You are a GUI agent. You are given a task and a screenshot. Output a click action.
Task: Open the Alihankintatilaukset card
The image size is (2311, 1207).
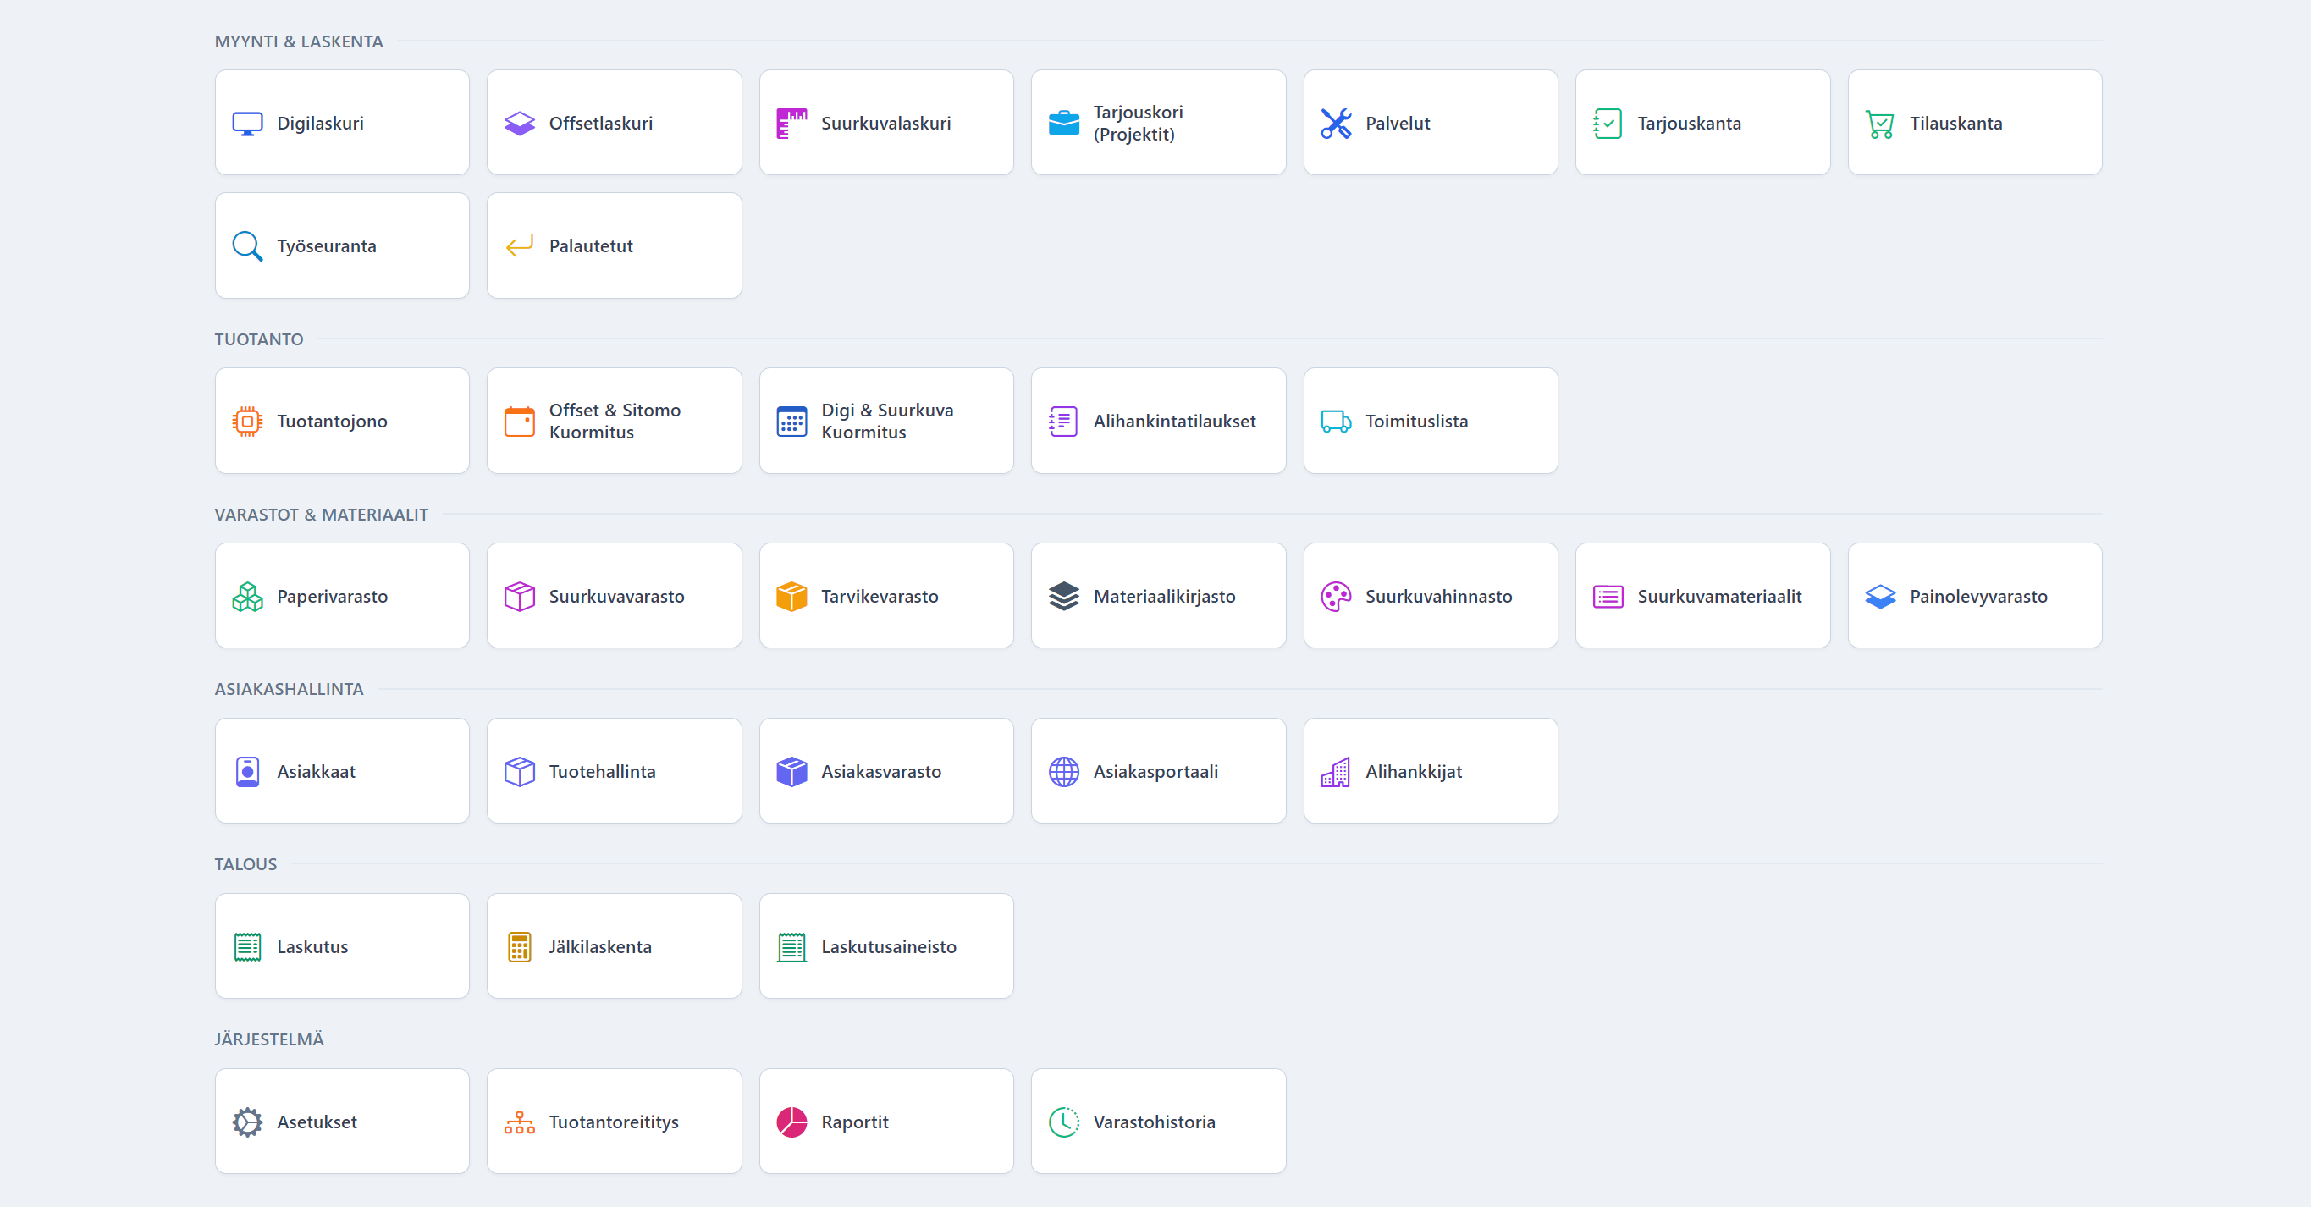coord(1158,421)
